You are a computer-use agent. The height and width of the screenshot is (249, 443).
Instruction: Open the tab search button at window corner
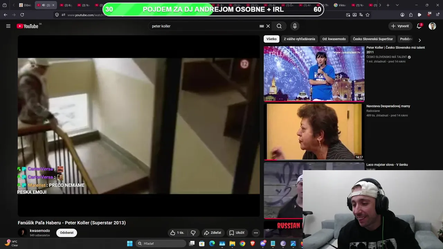pyautogui.click(x=4, y=5)
